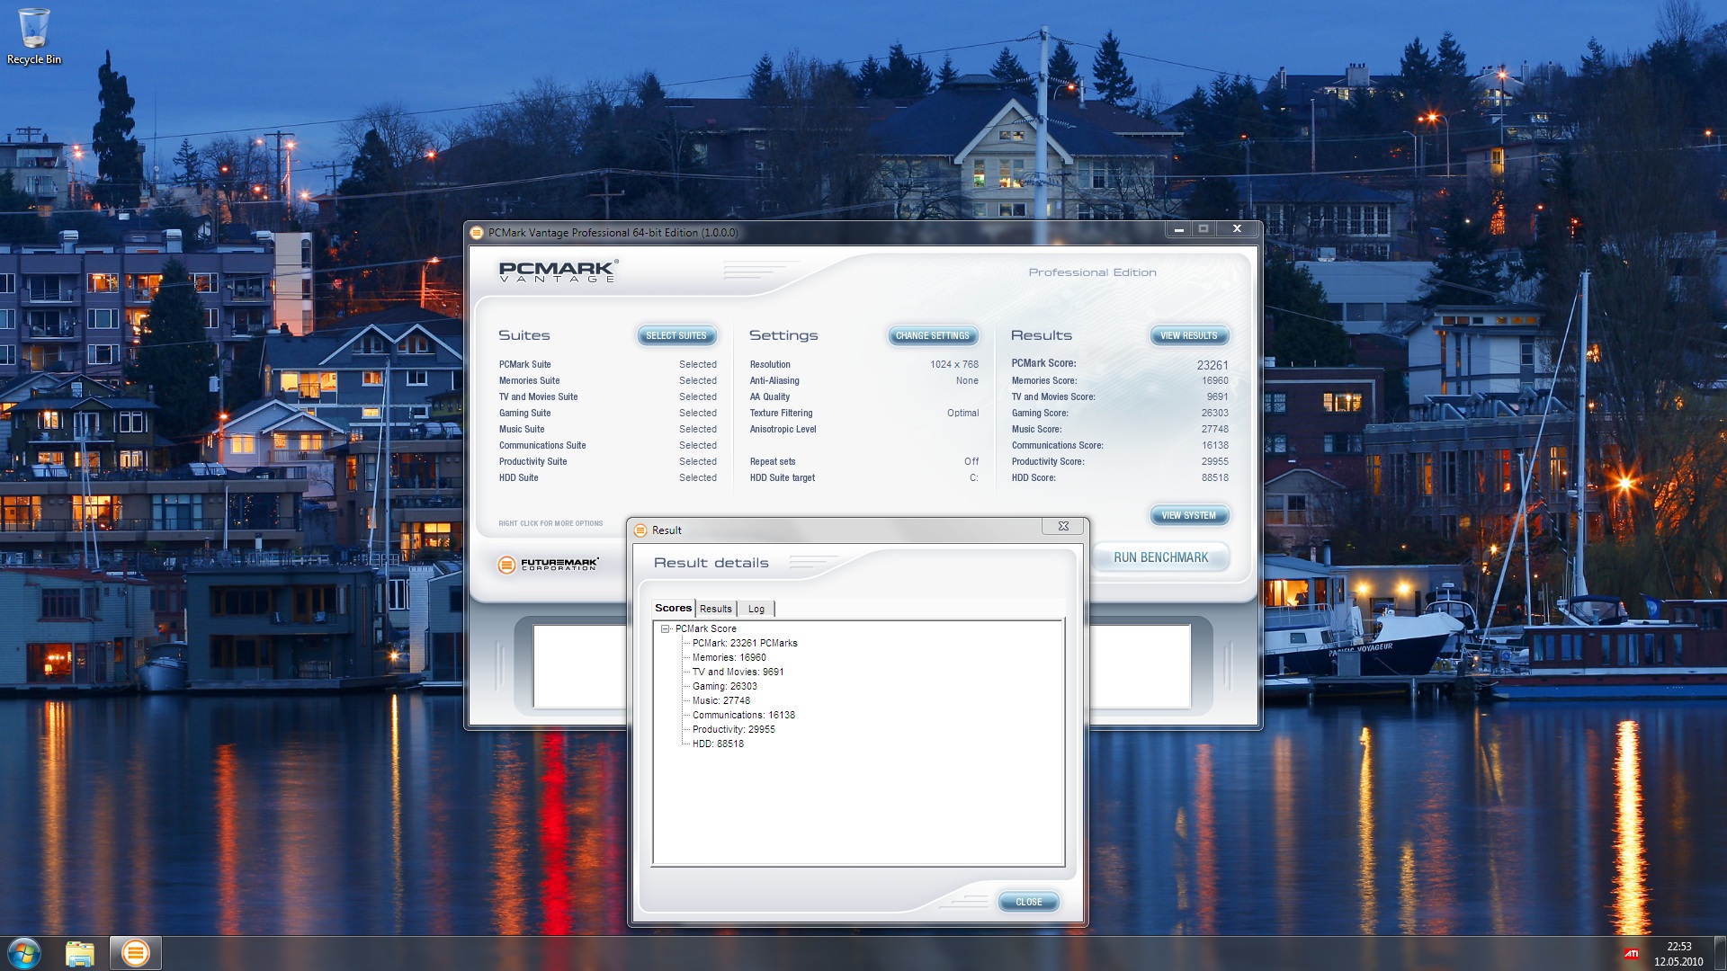
Task: Select 'PCMark: 23261 PCMarks' tree row
Action: [745, 644]
